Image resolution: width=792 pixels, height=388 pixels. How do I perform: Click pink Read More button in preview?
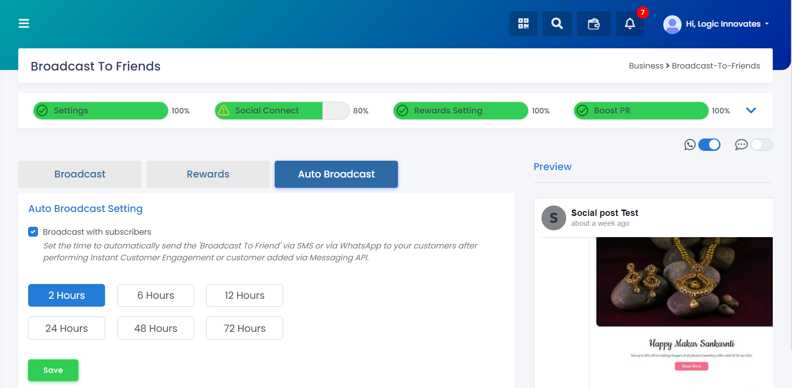coord(691,366)
